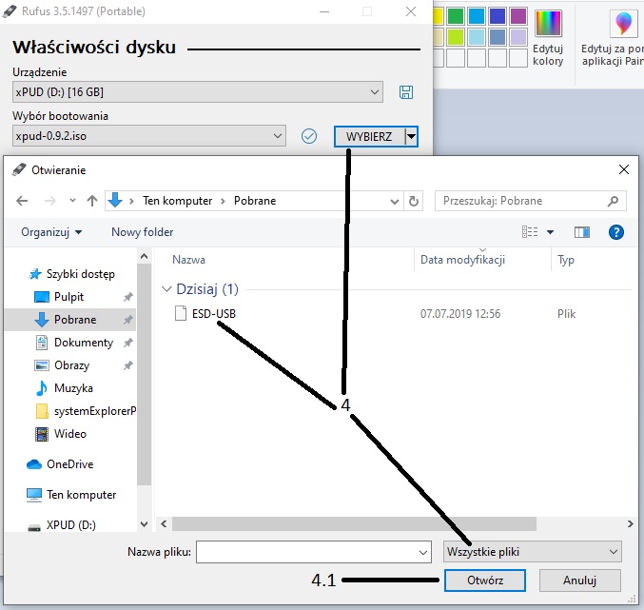Click the Otwórz button
This screenshot has height=610, width=644.
[485, 580]
